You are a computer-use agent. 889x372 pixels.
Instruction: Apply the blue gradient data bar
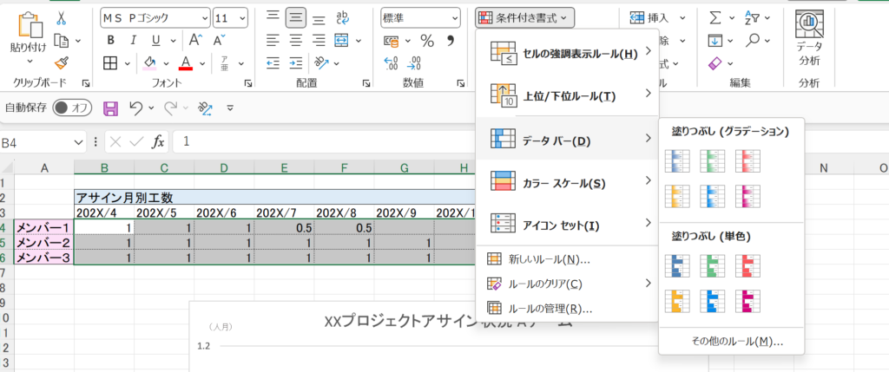(676, 160)
